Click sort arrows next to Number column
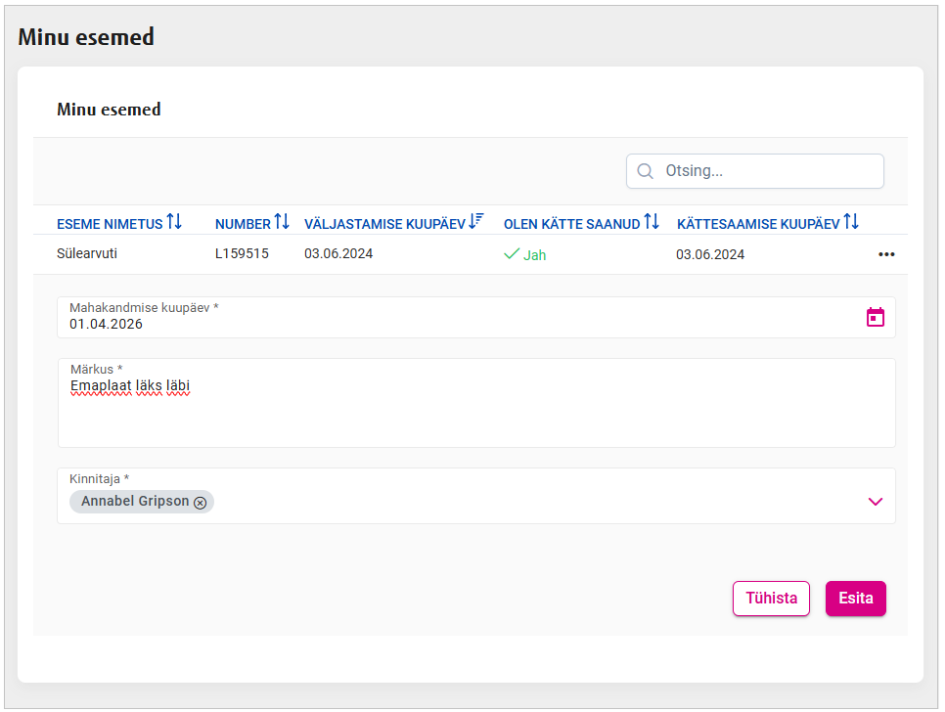This screenshot has width=945, height=712. [282, 222]
